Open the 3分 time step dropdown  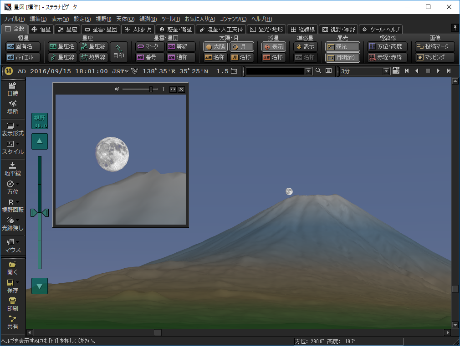pos(387,71)
